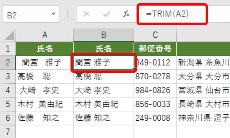Screen dimensions: 230x138
Task: Click the 氏名 header cell in column B
Action: pos(104,49)
